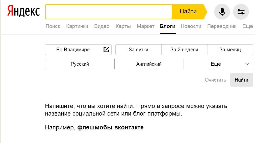Open Видео tab

pyautogui.click(x=102, y=26)
